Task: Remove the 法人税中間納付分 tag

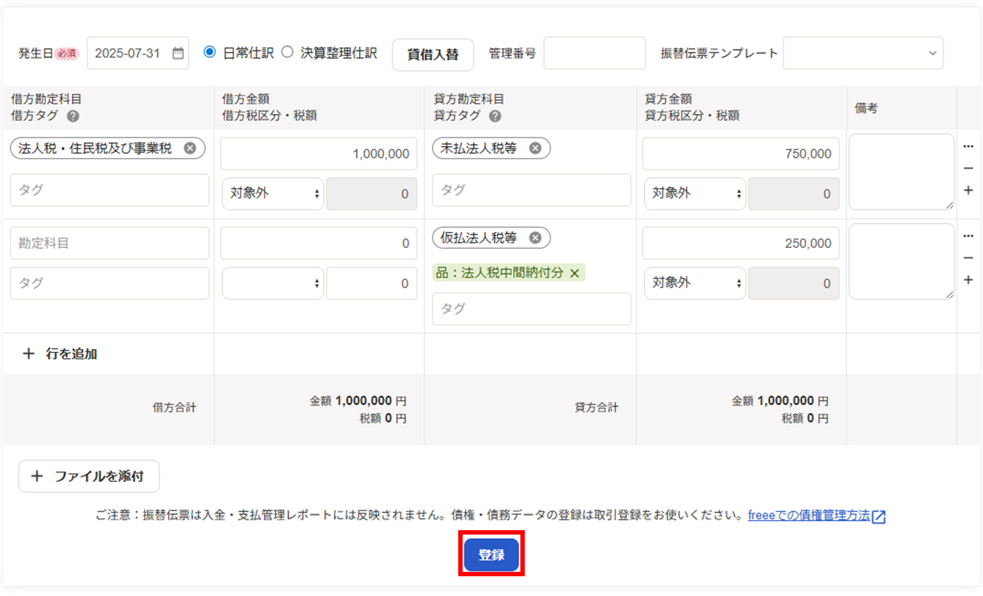Action: [x=574, y=273]
